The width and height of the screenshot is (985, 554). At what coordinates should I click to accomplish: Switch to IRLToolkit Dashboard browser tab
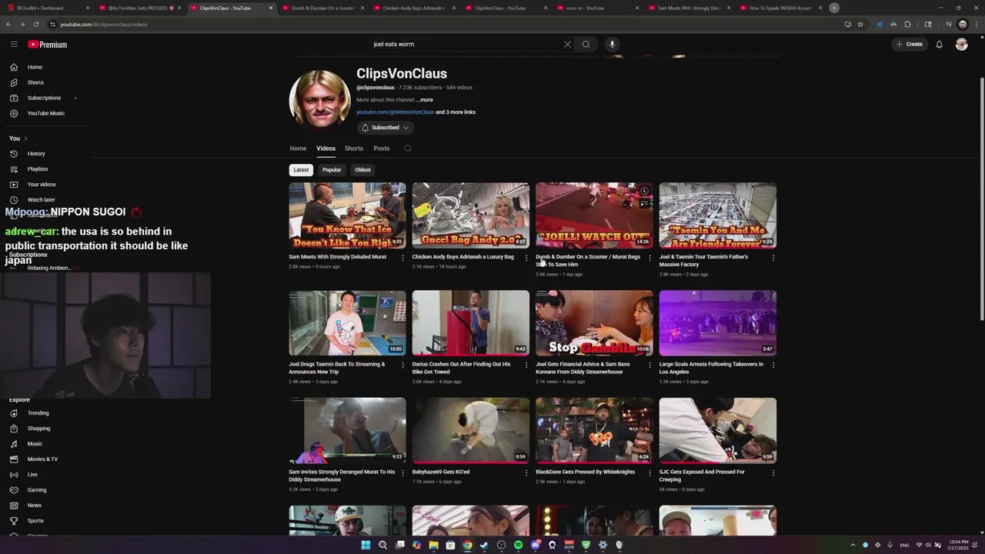click(x=48, y=8)
